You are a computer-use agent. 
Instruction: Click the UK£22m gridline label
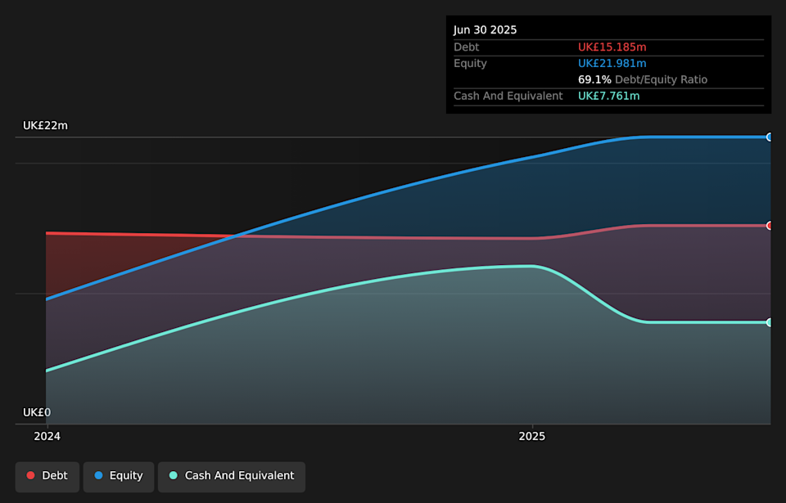tap(45, 125)
